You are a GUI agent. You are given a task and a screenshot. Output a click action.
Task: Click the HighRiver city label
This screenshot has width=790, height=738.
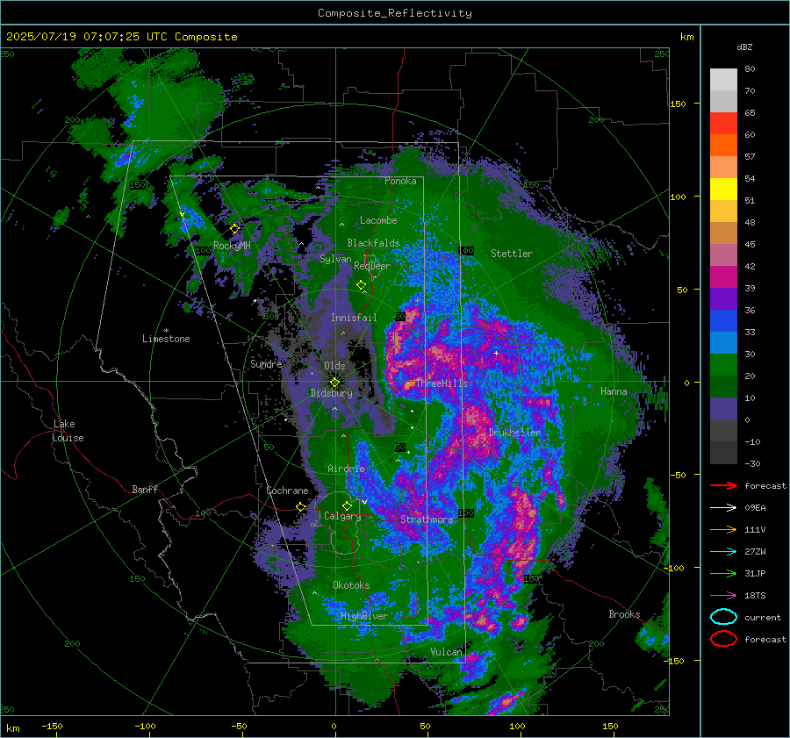[x=364, y=616]
